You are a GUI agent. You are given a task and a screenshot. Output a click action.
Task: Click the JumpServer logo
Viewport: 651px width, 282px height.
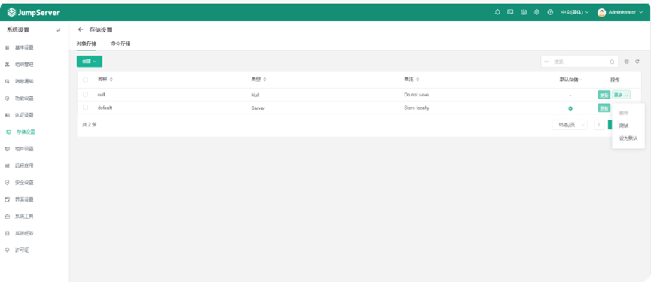pos(33,13)
